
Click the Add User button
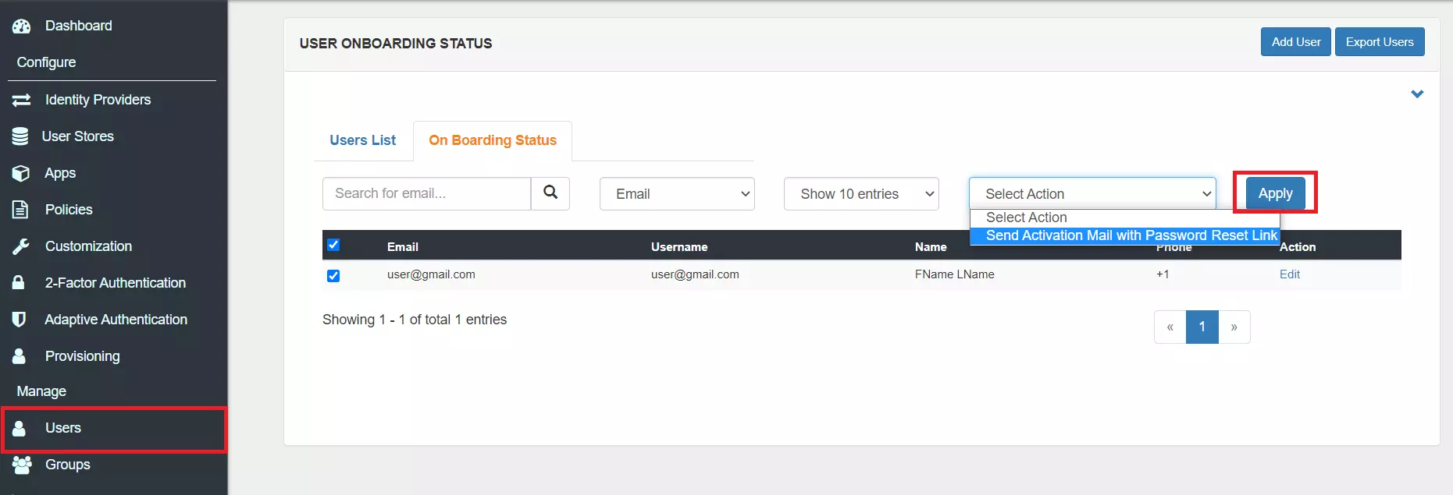[x=1296, y=42]
